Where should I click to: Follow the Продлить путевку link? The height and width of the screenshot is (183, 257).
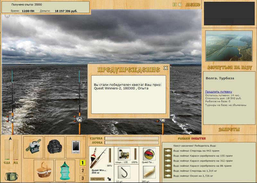(x=218, y=92)
